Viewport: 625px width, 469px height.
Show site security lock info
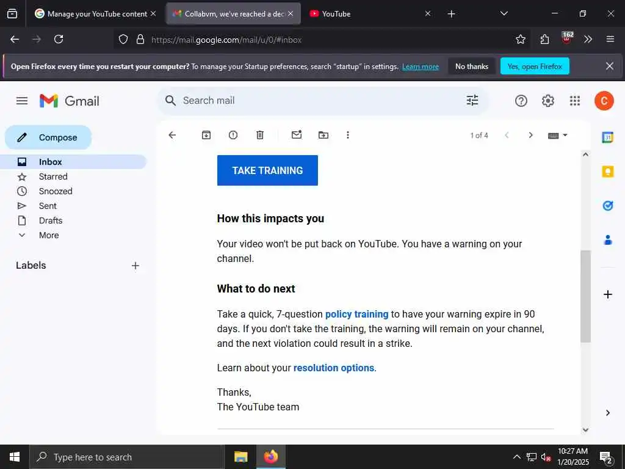(x=140, y=40)
